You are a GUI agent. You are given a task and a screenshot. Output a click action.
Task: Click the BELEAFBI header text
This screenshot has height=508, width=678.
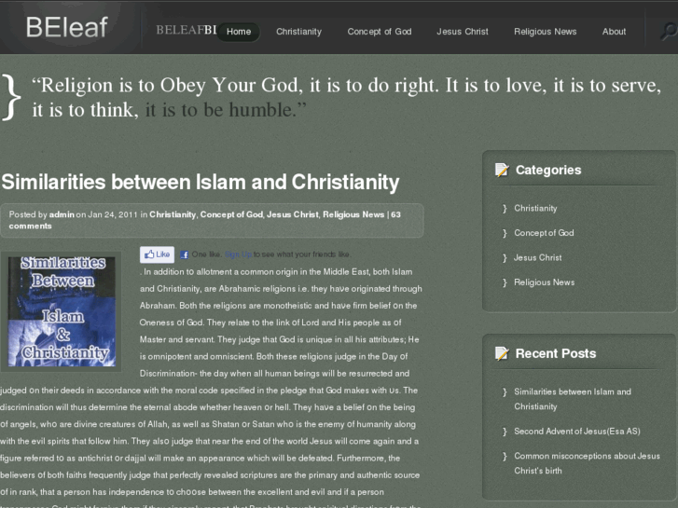(186, 30)
